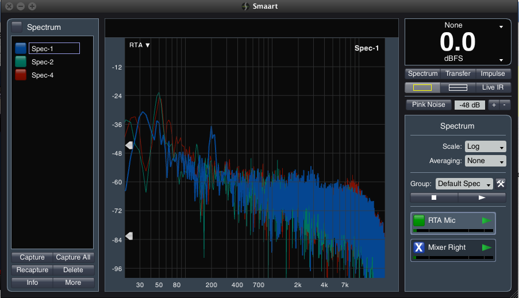
Task: Click the Capture All button
Action: [x=73, y=257]
